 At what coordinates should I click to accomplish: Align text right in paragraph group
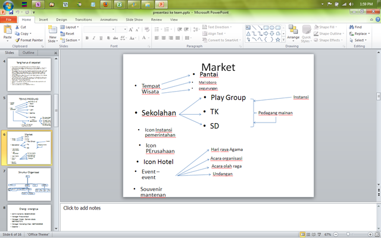pos(171,38)
